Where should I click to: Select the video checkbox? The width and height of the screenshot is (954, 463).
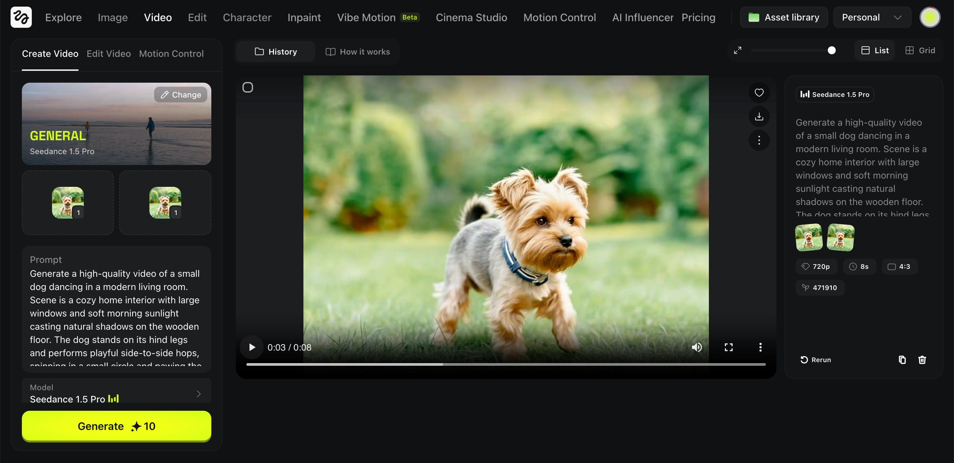(x=248, y=87)
